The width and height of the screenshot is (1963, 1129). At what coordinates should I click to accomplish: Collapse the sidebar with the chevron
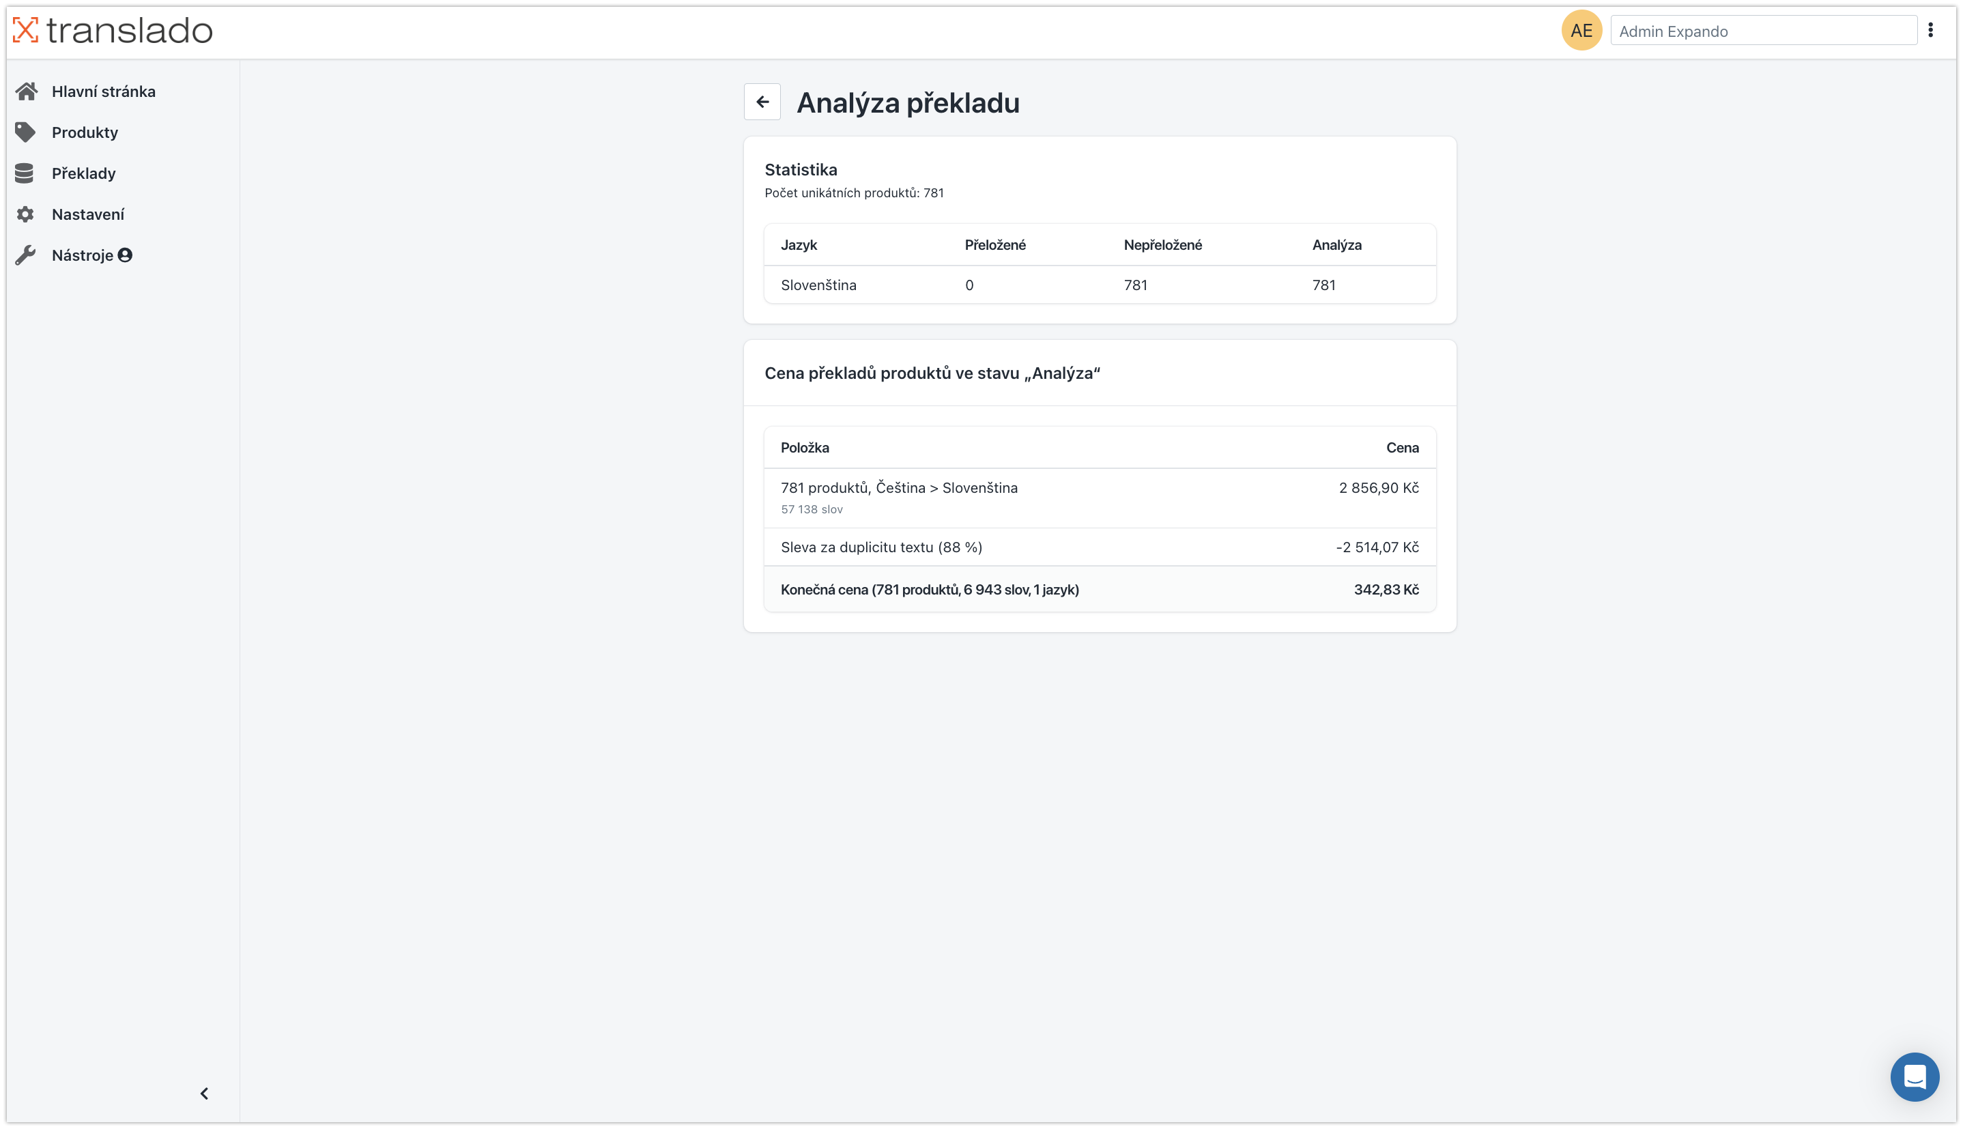click(205, 1094)
